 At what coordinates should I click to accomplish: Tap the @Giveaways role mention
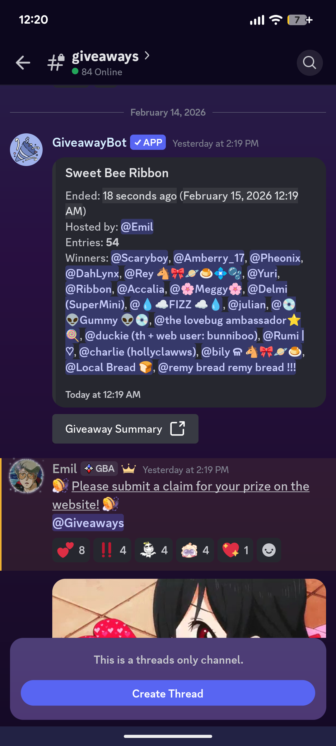coord(88,523)
